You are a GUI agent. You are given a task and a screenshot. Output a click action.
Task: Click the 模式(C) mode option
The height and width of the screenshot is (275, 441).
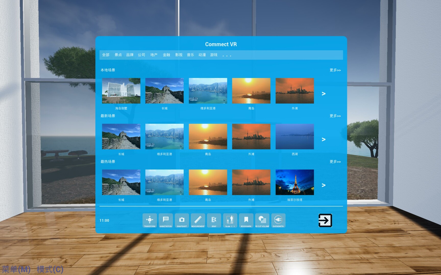point(50,269)
